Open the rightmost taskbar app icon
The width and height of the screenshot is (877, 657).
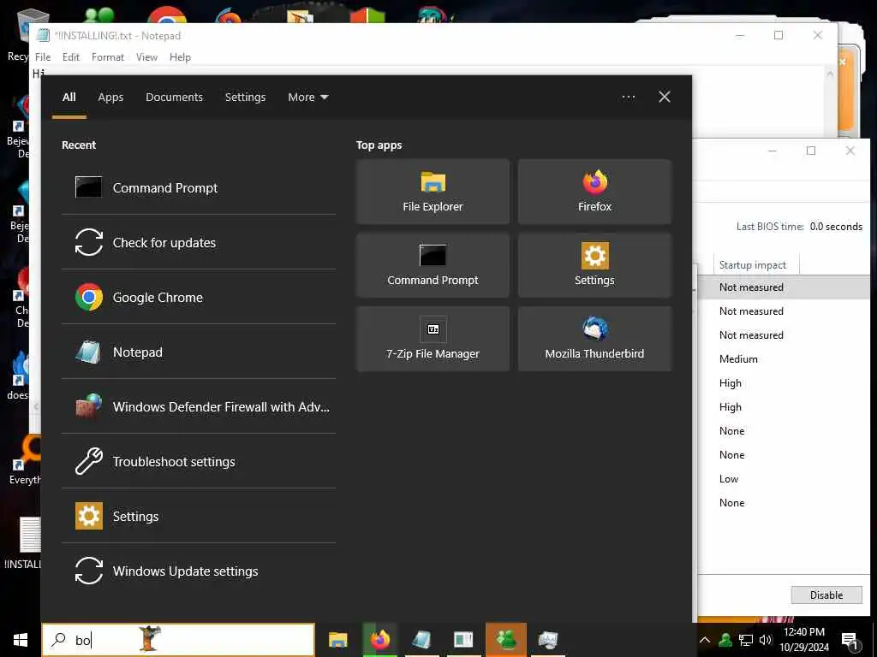[x=548, y=640]
